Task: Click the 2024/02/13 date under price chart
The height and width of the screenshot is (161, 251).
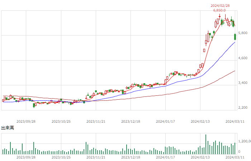Action: 200,122
